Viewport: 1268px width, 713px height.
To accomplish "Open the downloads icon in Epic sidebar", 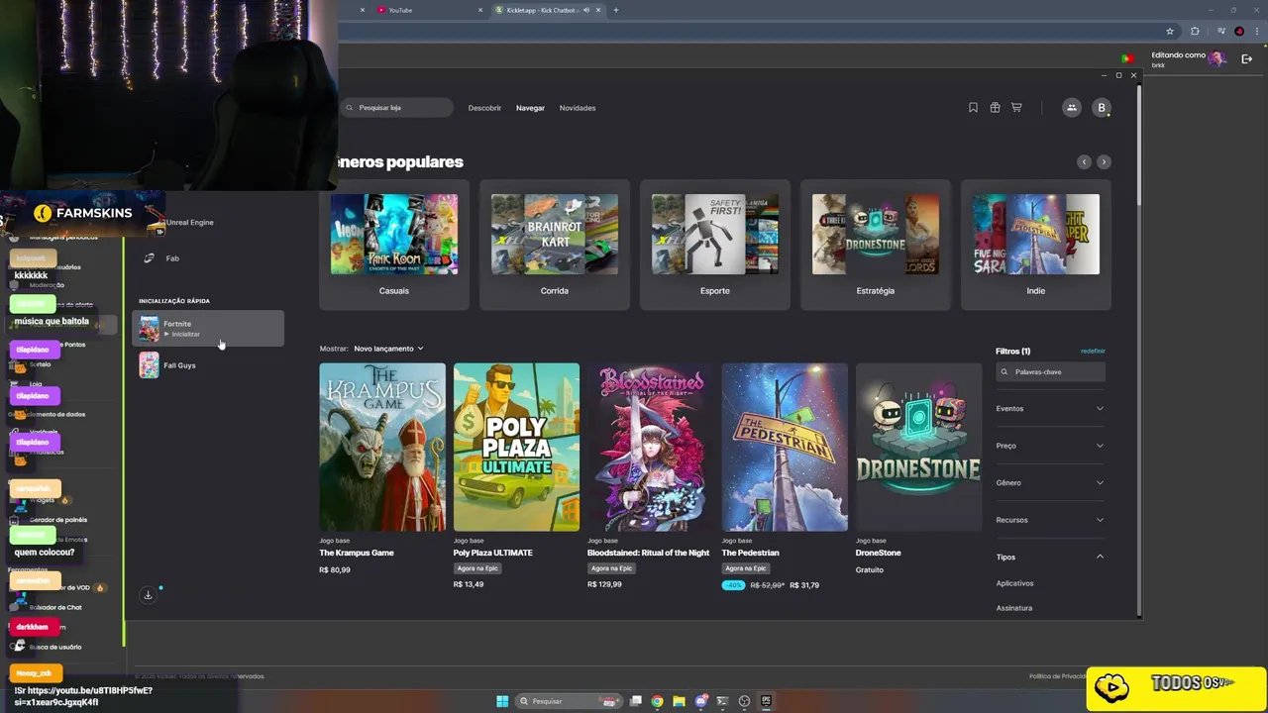I will point(148,595).
